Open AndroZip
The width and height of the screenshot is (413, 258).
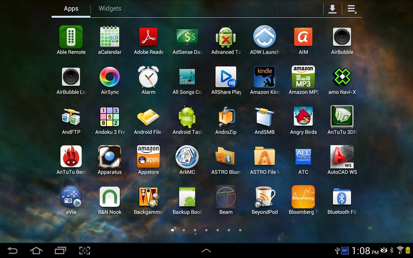click(226, 117)
